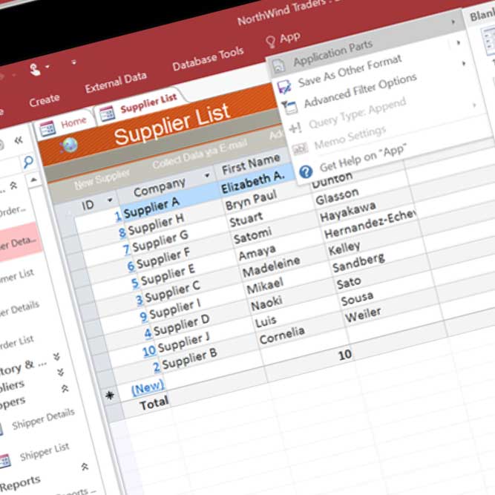This screenshot has height=495, width=495.
Task: Click the (New) record link
Action: pyautogui.click(x=148, y=387)
